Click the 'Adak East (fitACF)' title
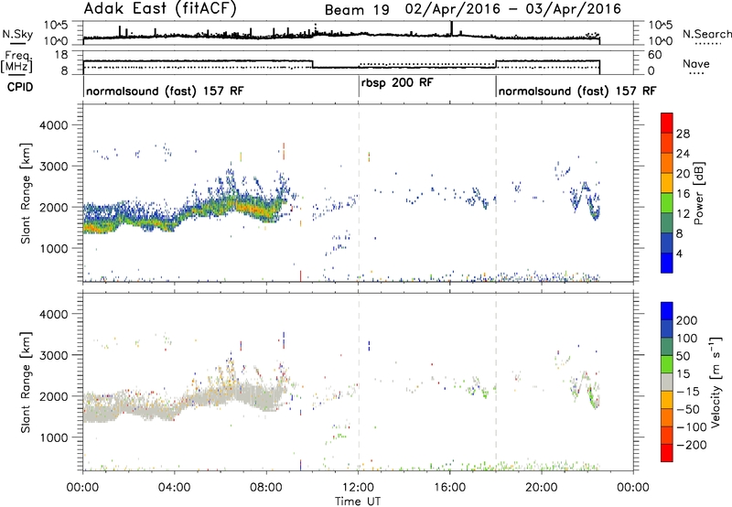Viewport: 732px width, 507px height. pos(160,9)
